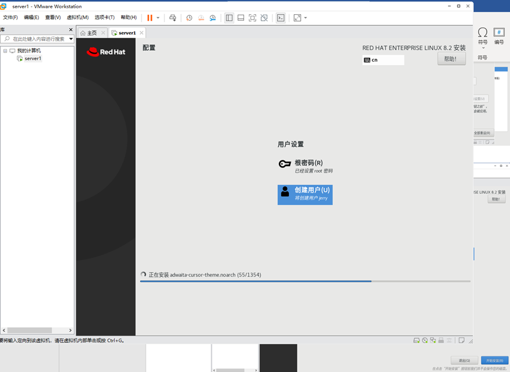Click the 符号 Omega symbol icon in background window

(483, 32)
